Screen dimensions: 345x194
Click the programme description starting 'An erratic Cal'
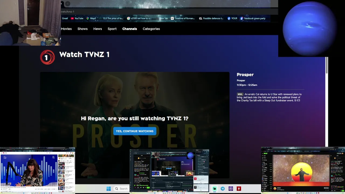coord(270,97)
